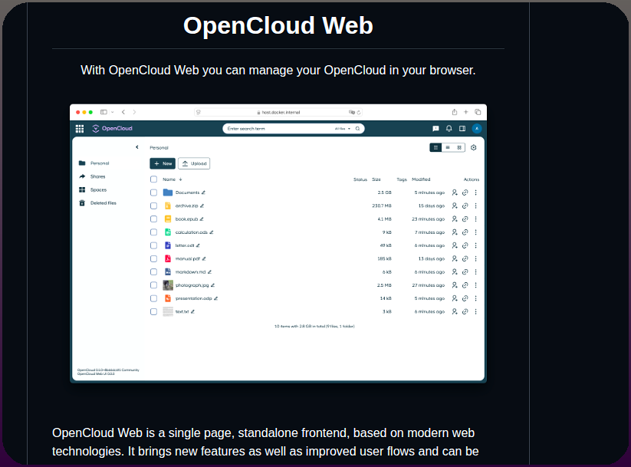Click the Modified column header
Viewport: 631px width, 467px height.
421,179
